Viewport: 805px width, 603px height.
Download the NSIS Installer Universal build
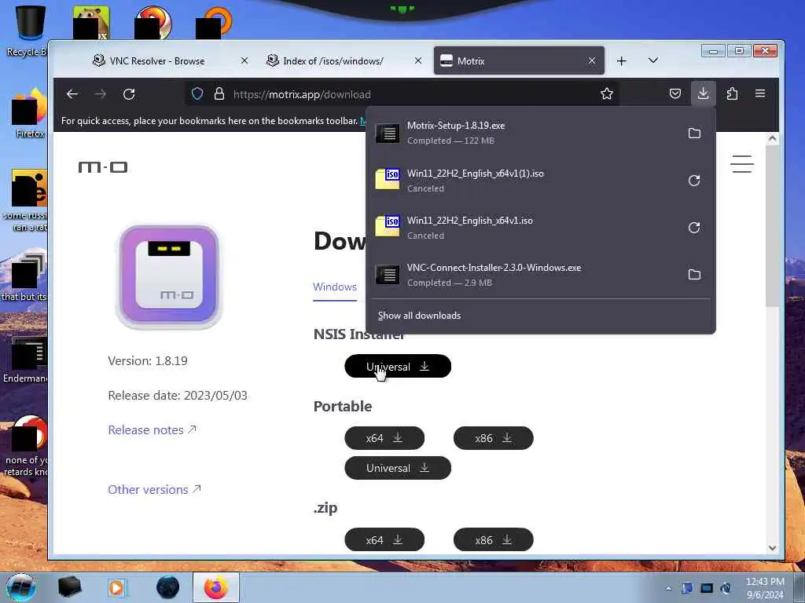coord(398,366)
